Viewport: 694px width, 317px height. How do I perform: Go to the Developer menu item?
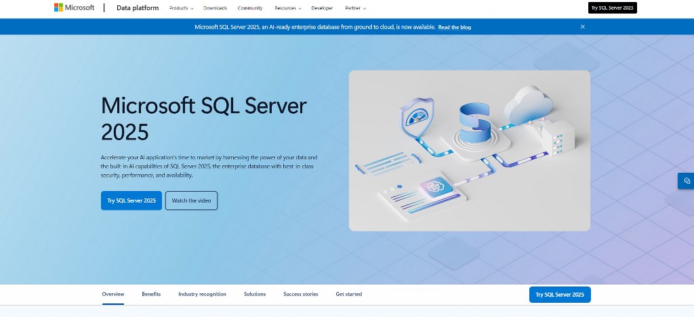click(x=322, y=8)
